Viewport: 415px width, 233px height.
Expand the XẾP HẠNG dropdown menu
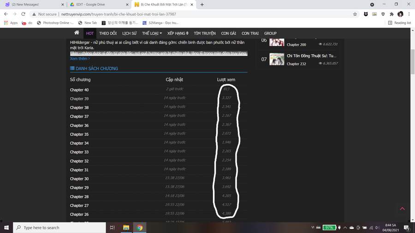[x=178, y=34]
